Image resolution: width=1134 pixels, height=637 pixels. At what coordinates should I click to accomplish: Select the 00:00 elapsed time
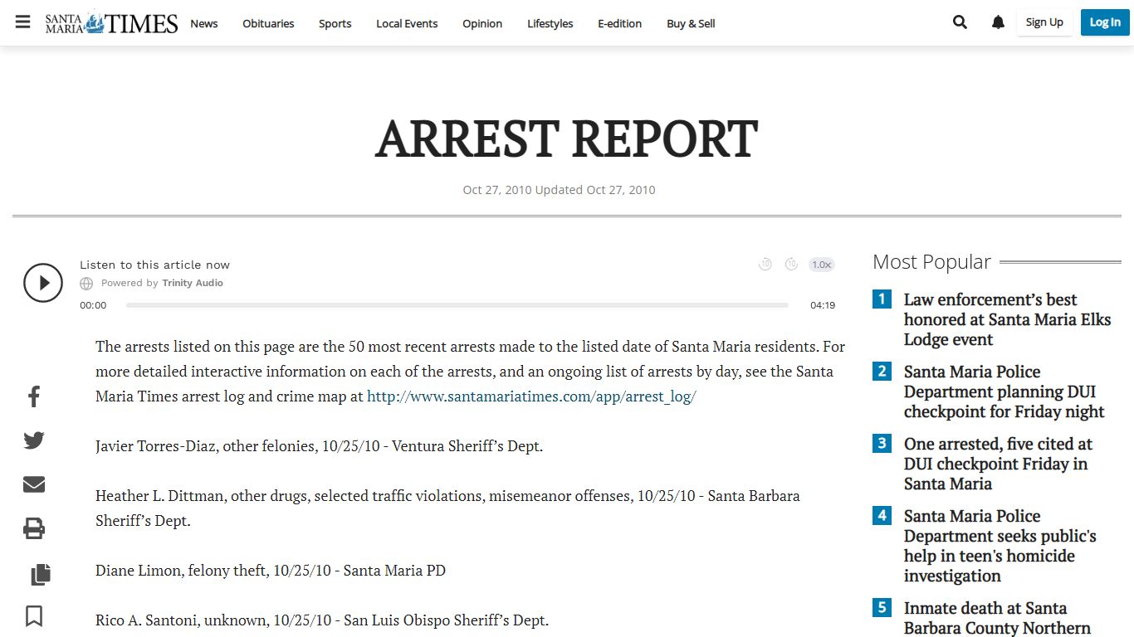pyautogui.click(x=93, y=305)
